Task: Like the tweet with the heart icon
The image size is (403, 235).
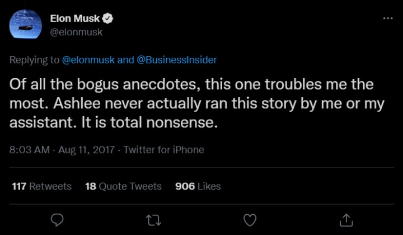Action: [x=250, y=219]
